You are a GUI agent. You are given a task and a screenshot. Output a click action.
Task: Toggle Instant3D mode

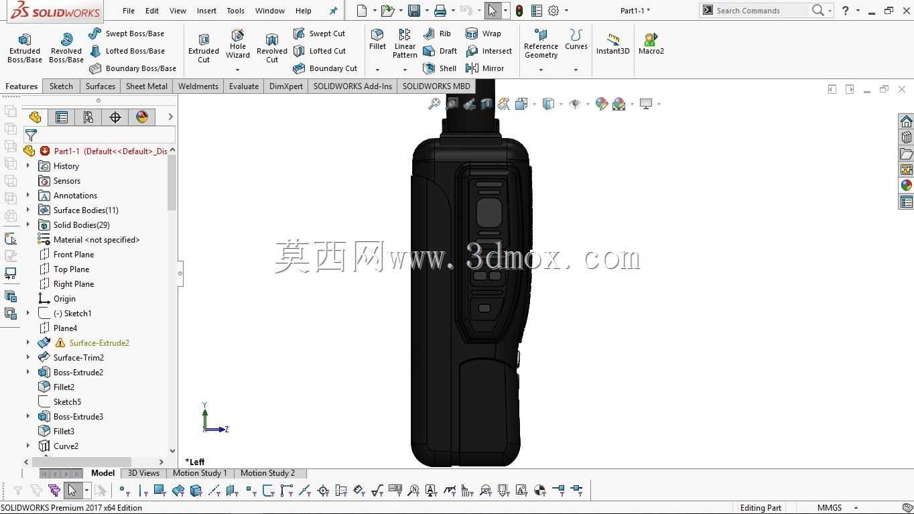(612, 44)
